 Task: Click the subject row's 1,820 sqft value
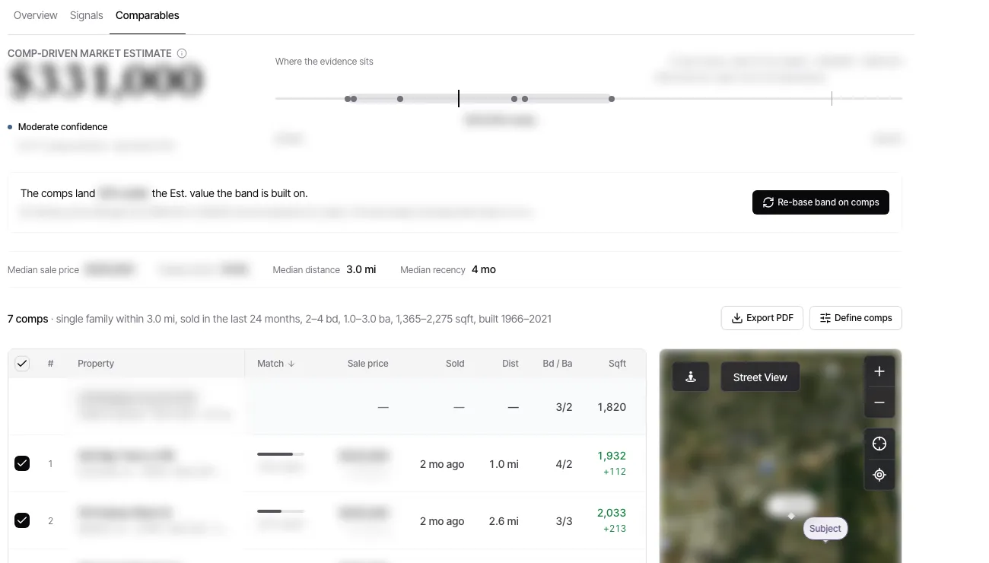click(x=612, y=407)
